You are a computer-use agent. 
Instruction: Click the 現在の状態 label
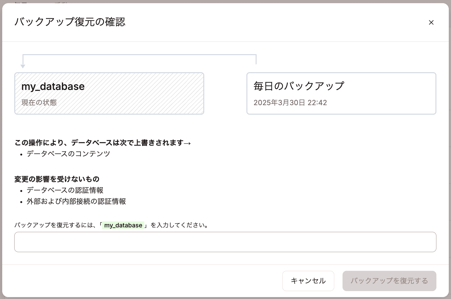pos(39,103)
